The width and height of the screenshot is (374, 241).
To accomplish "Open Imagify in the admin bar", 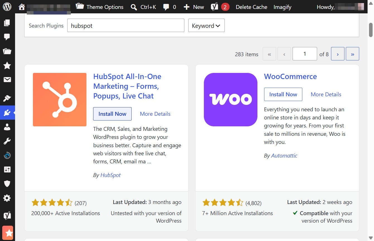I will (x=282, y=7).
